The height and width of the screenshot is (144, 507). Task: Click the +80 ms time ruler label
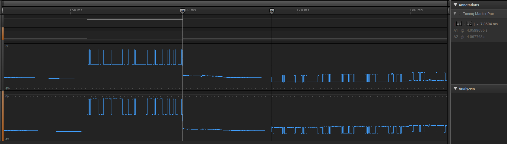coord(416,10)
